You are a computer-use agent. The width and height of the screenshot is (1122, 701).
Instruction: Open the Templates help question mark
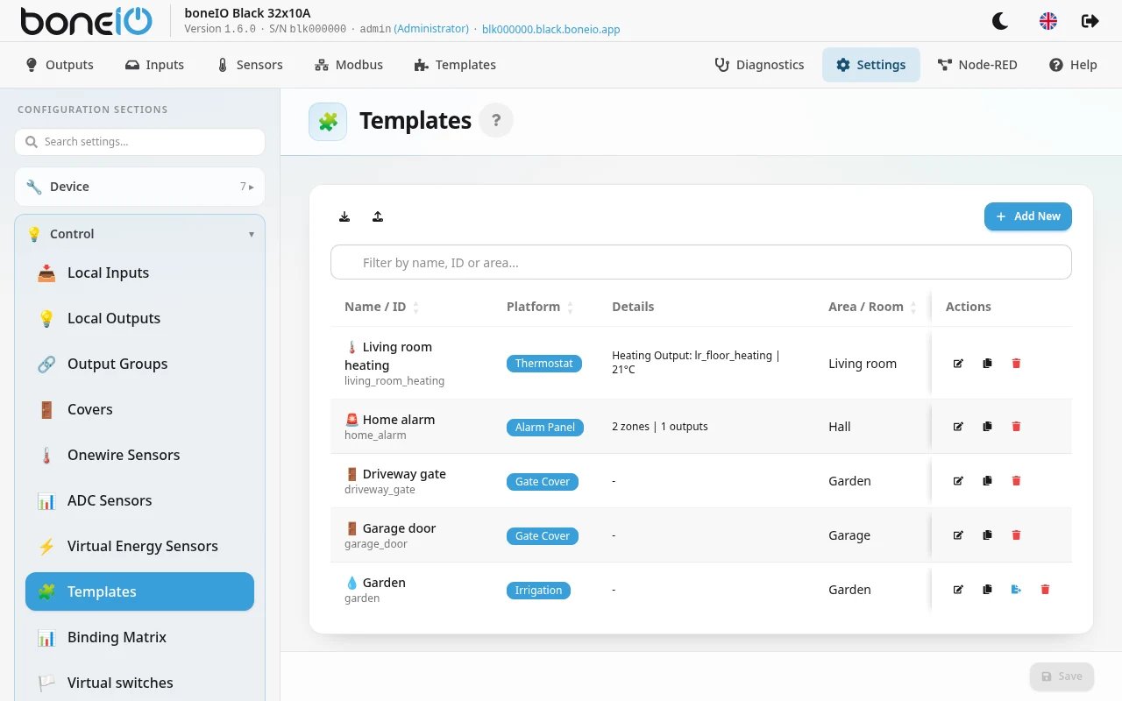pyautogui.click(x=496, y=120)
